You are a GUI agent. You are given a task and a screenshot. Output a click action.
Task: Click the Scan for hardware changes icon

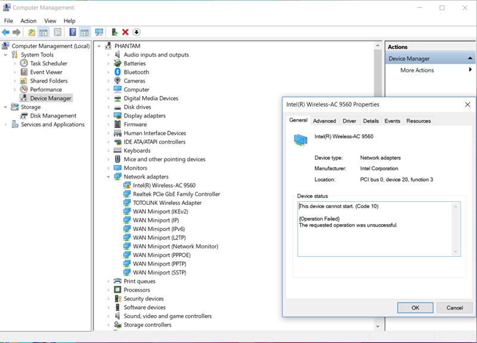[x=99, y=32]
